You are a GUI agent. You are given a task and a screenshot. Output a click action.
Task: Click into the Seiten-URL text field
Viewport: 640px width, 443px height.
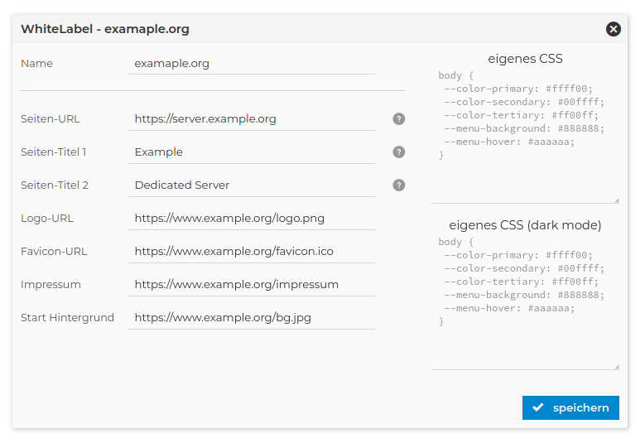(x=251, y=118)
